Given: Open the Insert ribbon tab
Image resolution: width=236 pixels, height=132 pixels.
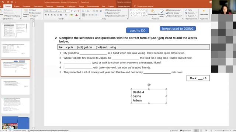Looking at the screenshot, I should click(x=17, y=6).
